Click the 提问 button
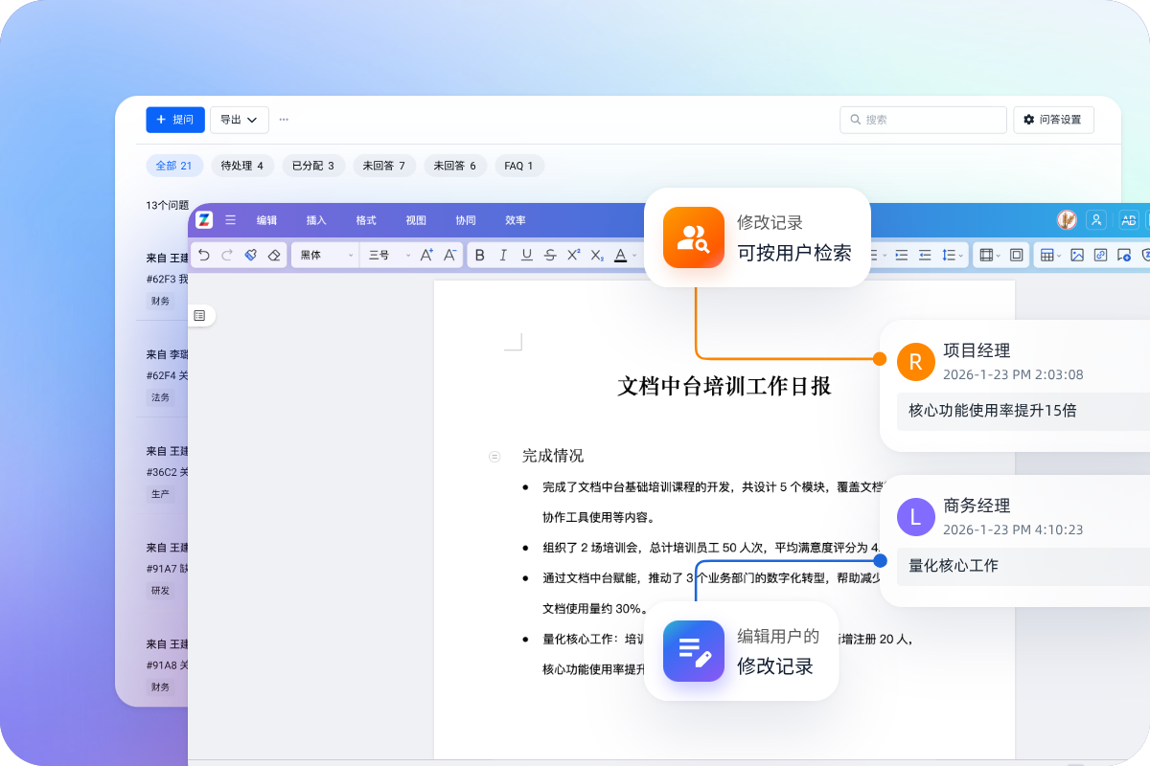Image resolution: width=1150 pixels, height=766 pixels. (x=174, y=120)
